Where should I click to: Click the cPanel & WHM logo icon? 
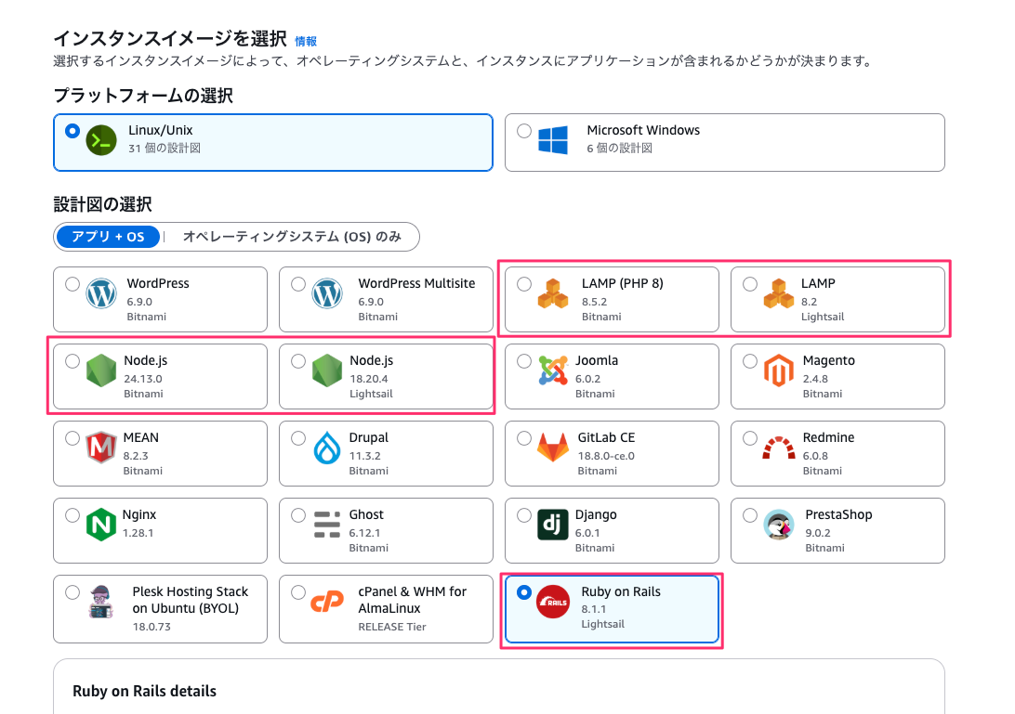(x=326, y=602)
